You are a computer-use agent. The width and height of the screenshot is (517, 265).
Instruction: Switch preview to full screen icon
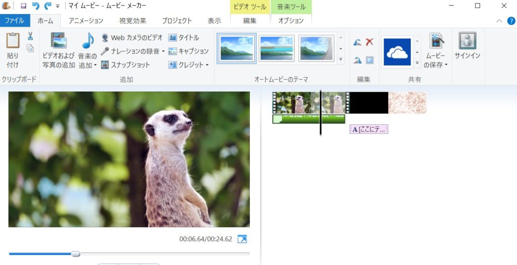[242, 239]
